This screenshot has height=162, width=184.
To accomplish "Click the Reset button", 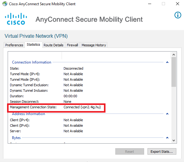I will coord(129,152).
